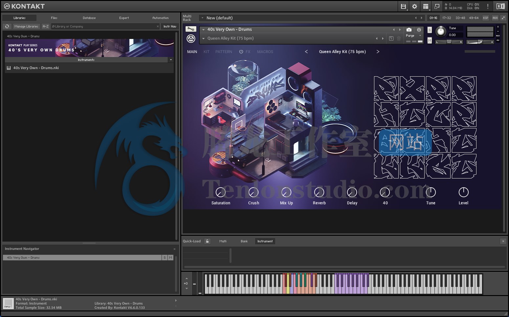Open Kontakt options via the gear icon

point(414,6)
